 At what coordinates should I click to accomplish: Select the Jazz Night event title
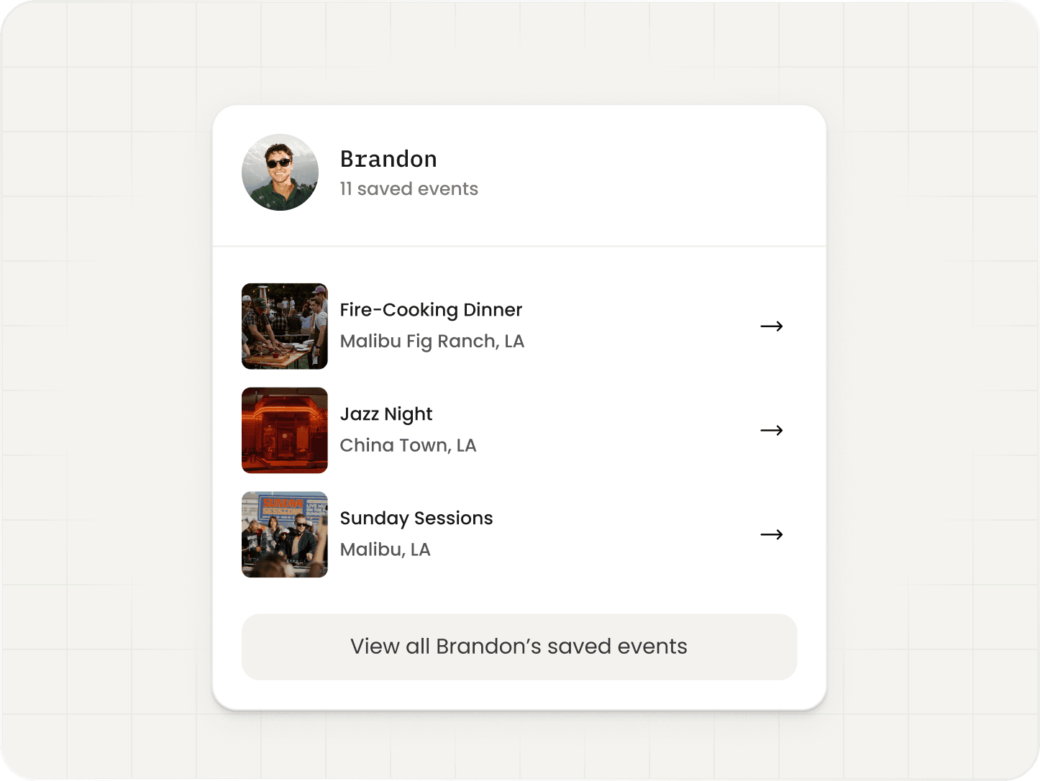(386, 414)
